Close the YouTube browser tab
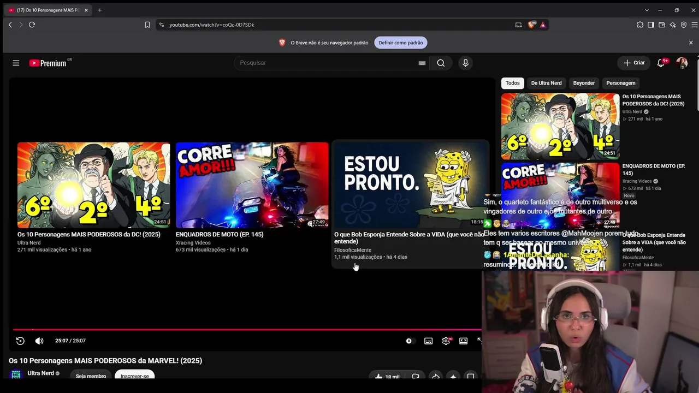 click(x=86, y=10)
